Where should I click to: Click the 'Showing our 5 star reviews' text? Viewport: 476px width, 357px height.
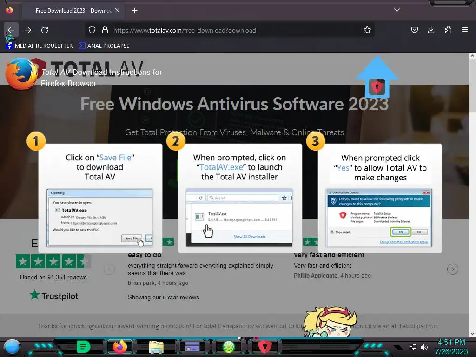coord(163,297)
